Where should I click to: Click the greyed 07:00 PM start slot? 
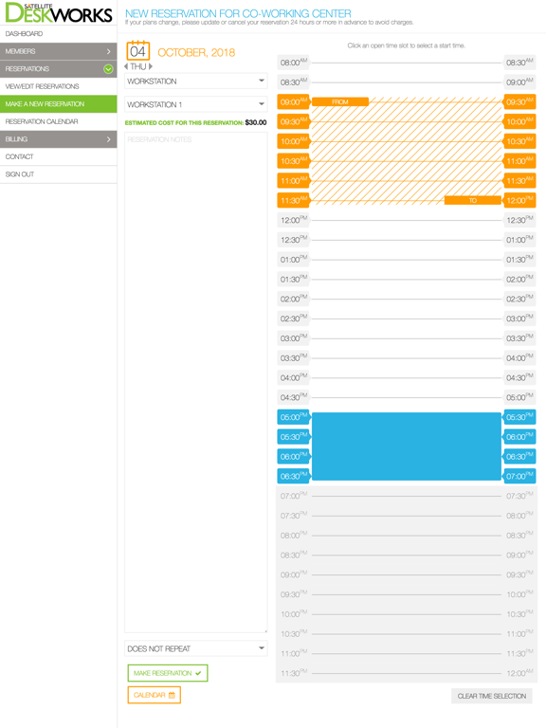click(294, 496)
